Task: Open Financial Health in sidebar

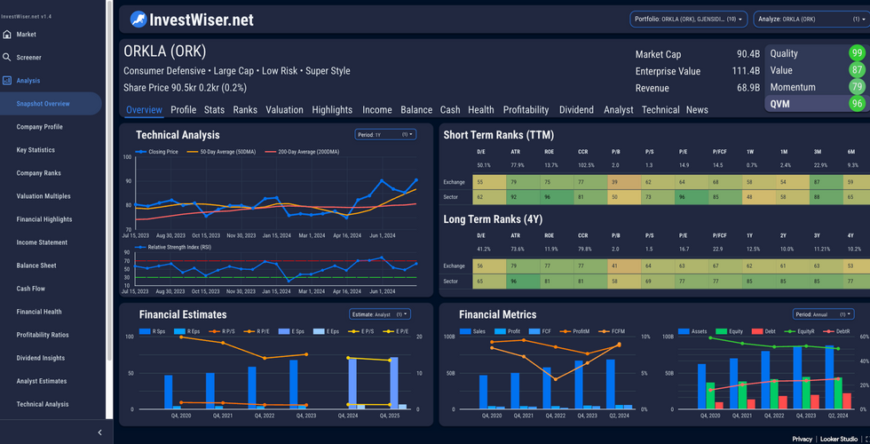Action: 39,312
